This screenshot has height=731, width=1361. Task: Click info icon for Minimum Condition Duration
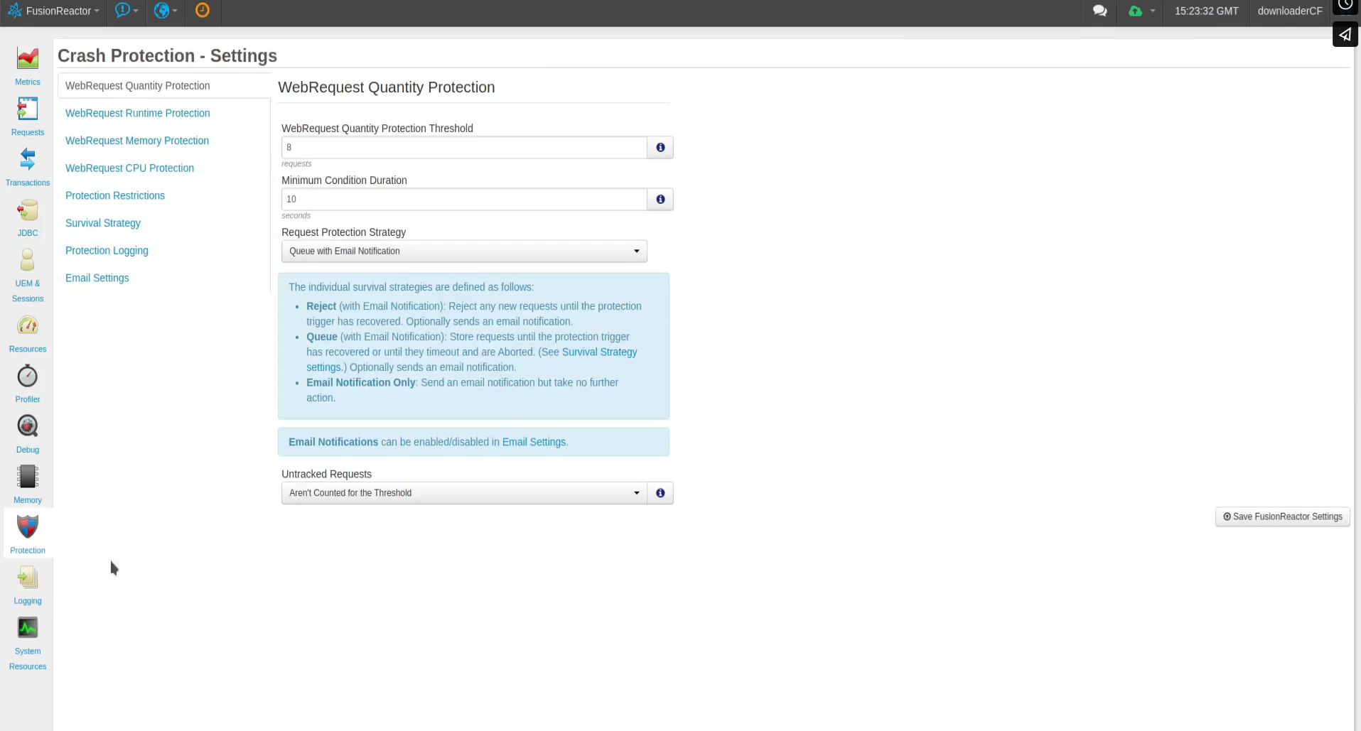click(x=660, y=199)
